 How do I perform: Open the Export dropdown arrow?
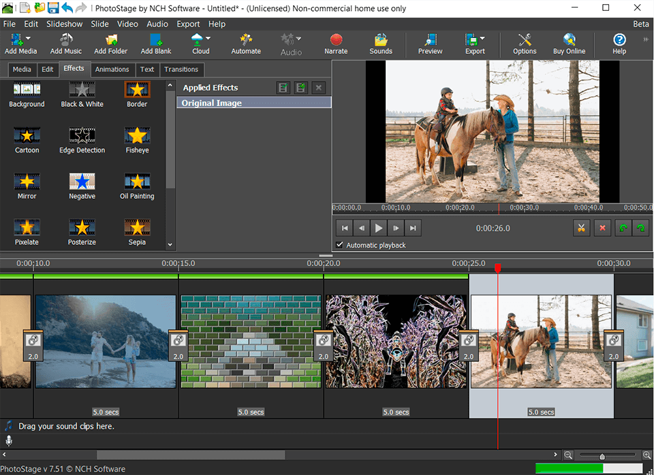coord(482,39)
